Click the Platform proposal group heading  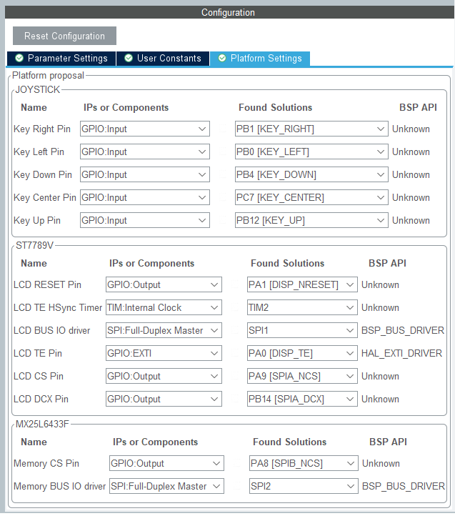point(48,75)
